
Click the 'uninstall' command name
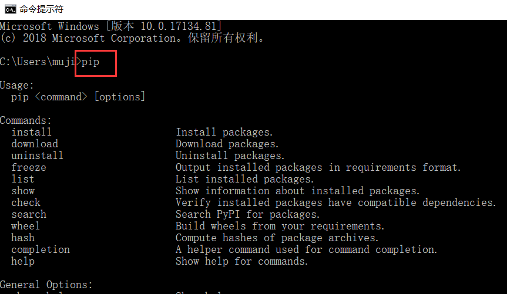click(37, 156)
